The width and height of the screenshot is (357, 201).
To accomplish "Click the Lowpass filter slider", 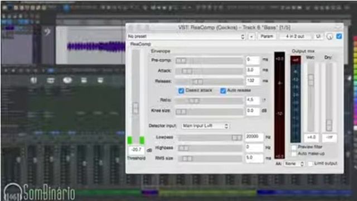I will pyautogui.click(x=210, y=137).
